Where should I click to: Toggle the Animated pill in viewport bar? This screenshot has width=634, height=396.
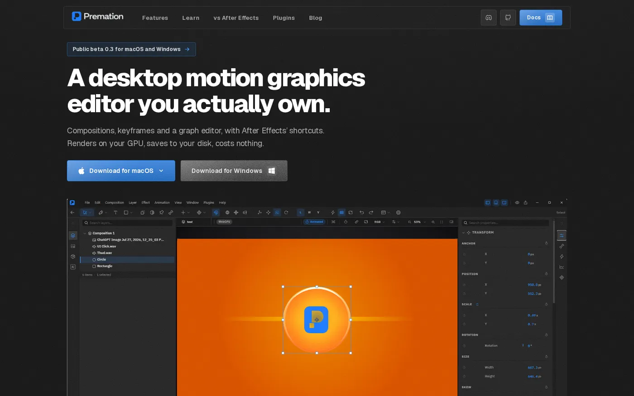[314, 222]
